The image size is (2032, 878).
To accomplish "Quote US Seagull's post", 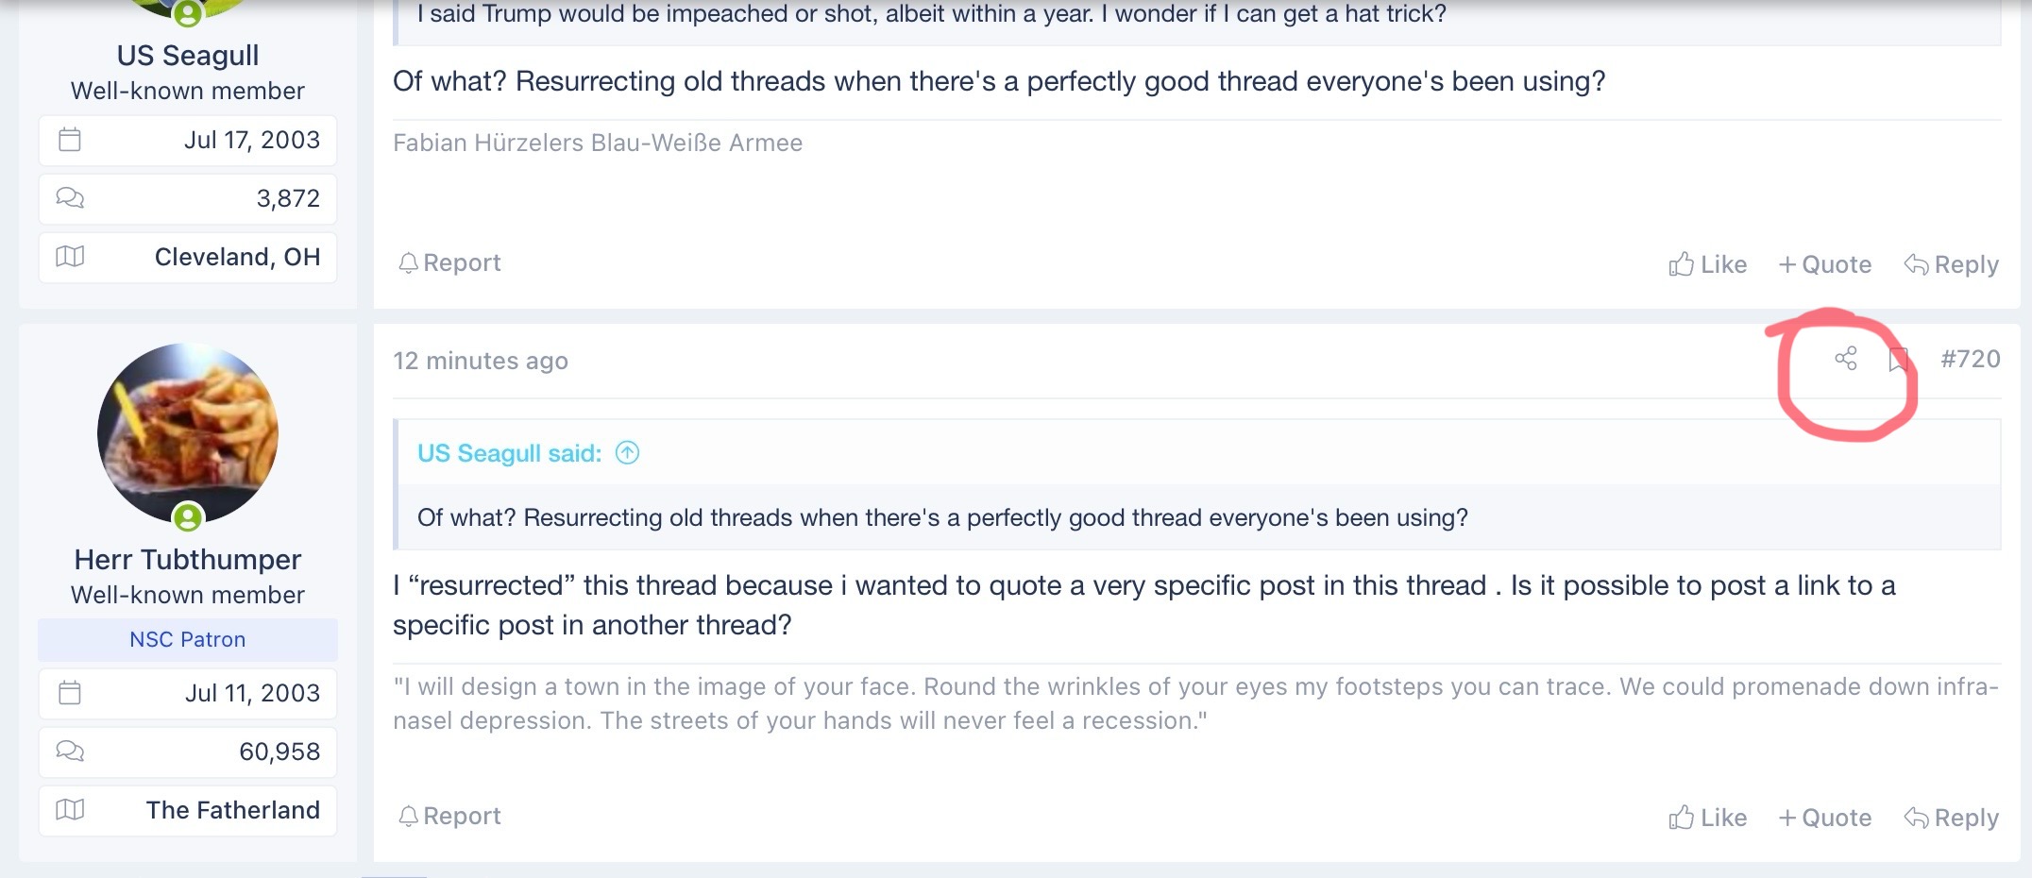I will pos(1824,264).
